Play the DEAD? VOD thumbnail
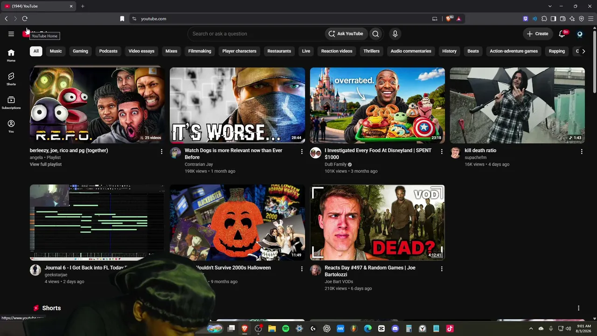This screenshot has height=336, width=597. (x=377, y=223)
